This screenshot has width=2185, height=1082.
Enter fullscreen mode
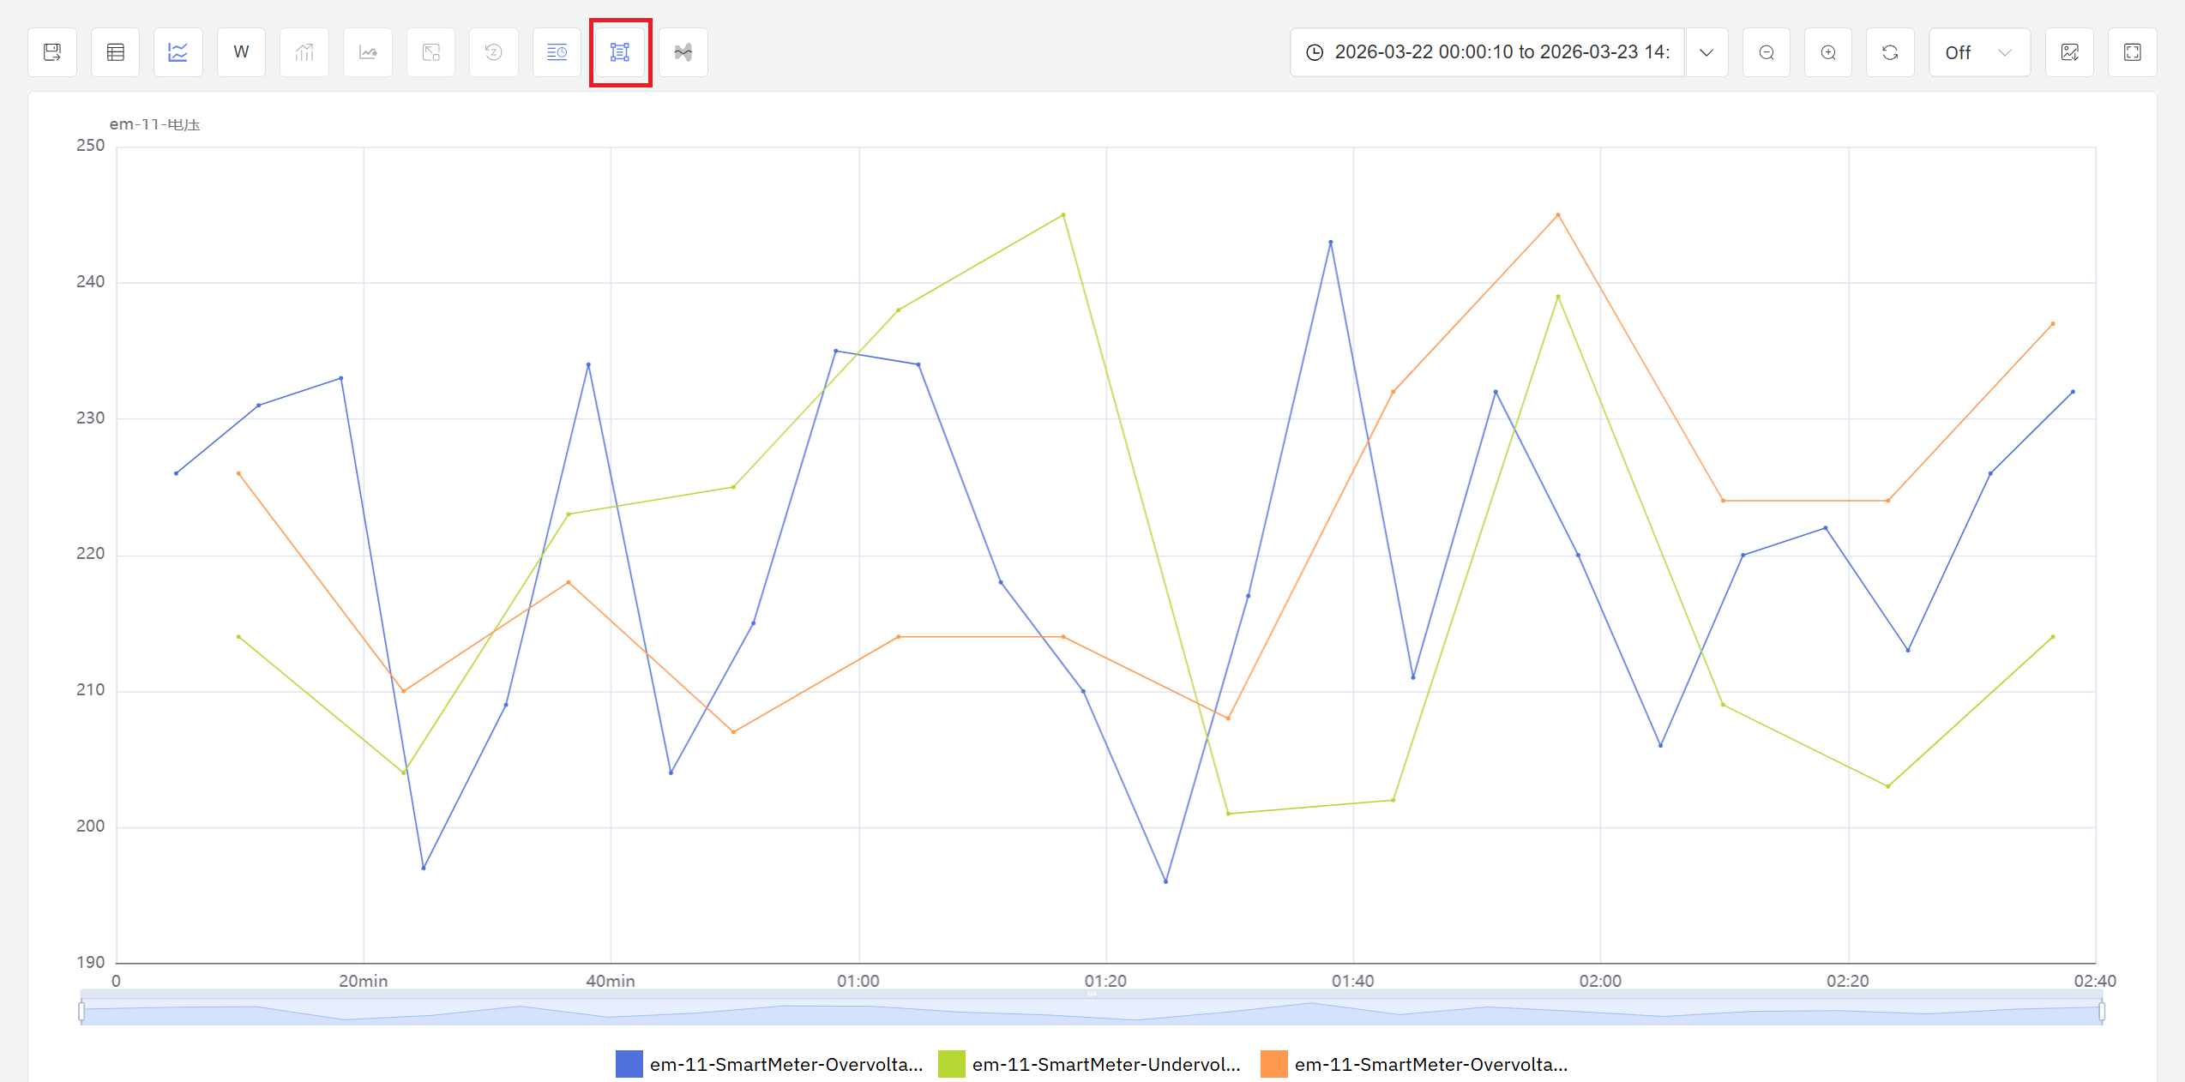(2133, 52)
